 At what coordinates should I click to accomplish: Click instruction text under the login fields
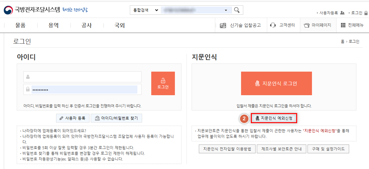(x=82, y=106)
